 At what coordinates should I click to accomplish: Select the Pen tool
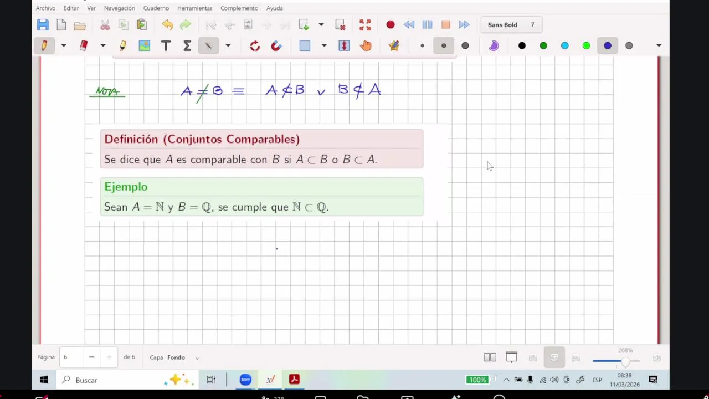tap(44, 45)
